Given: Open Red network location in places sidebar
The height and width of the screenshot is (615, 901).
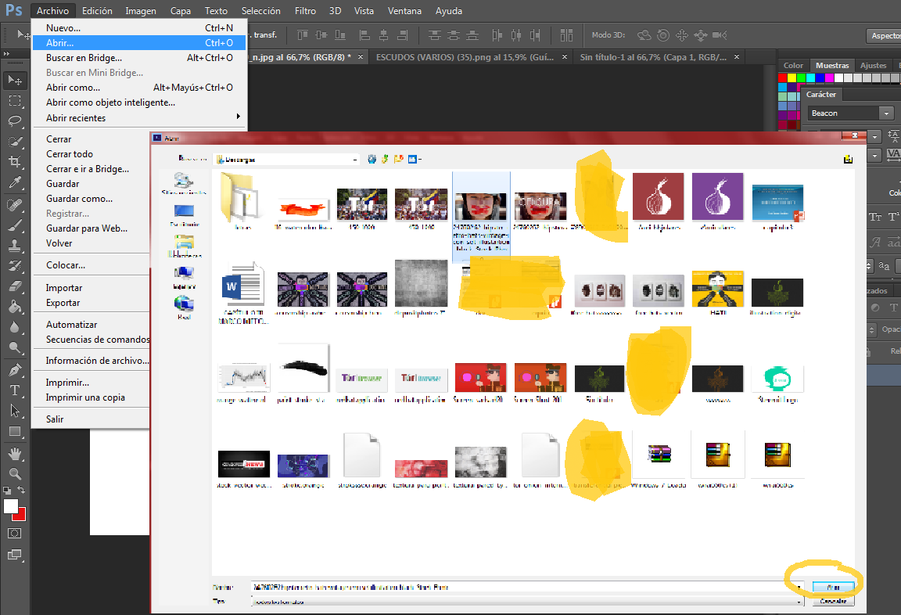Looking at the screenshot, I should tap(184, 307).
